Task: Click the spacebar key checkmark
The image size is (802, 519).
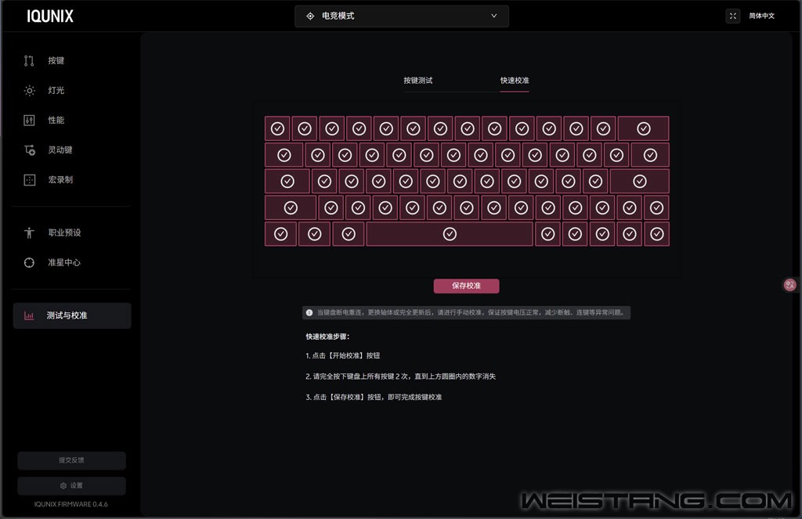Action: pos(450,234)
